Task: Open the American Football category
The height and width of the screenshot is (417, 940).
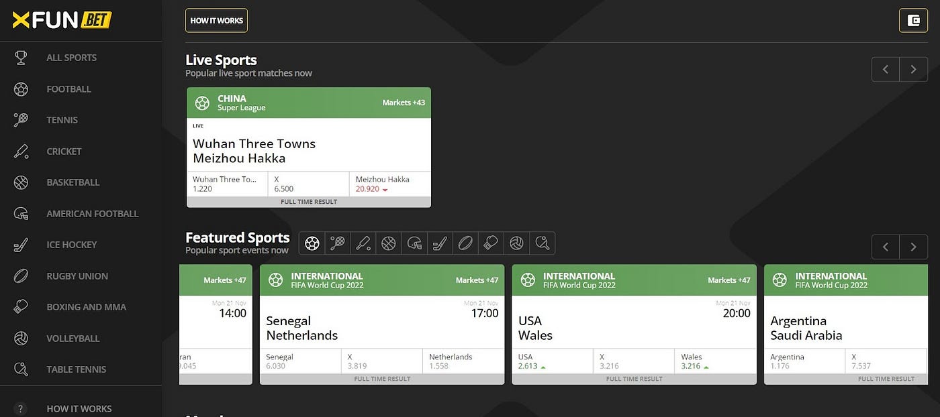Action: (92, 213)
